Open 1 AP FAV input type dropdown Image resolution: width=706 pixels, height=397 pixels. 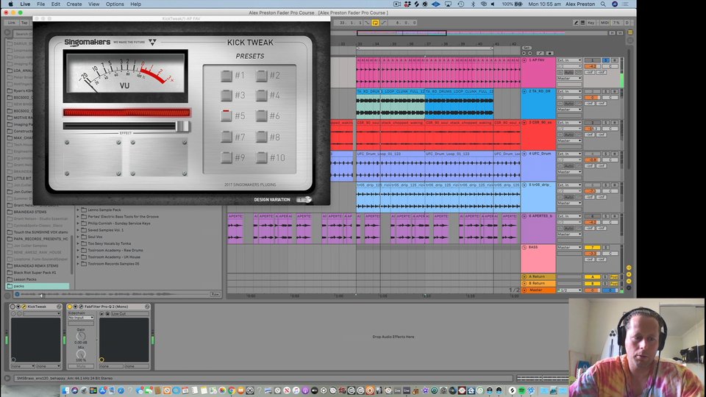[x=569, y=60]
